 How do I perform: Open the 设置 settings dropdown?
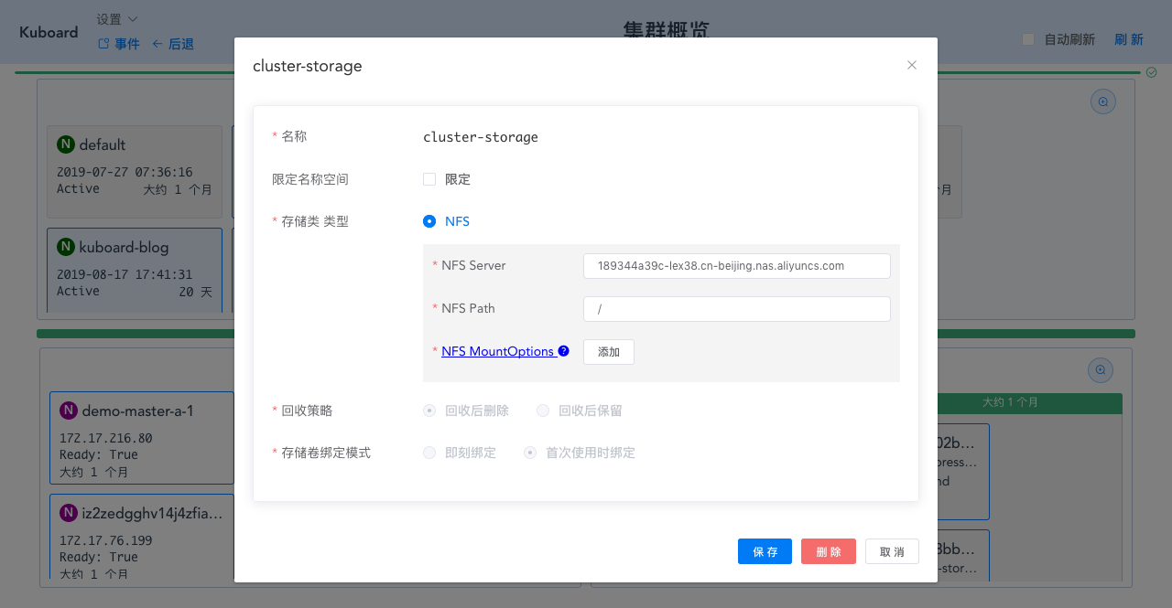110,17
